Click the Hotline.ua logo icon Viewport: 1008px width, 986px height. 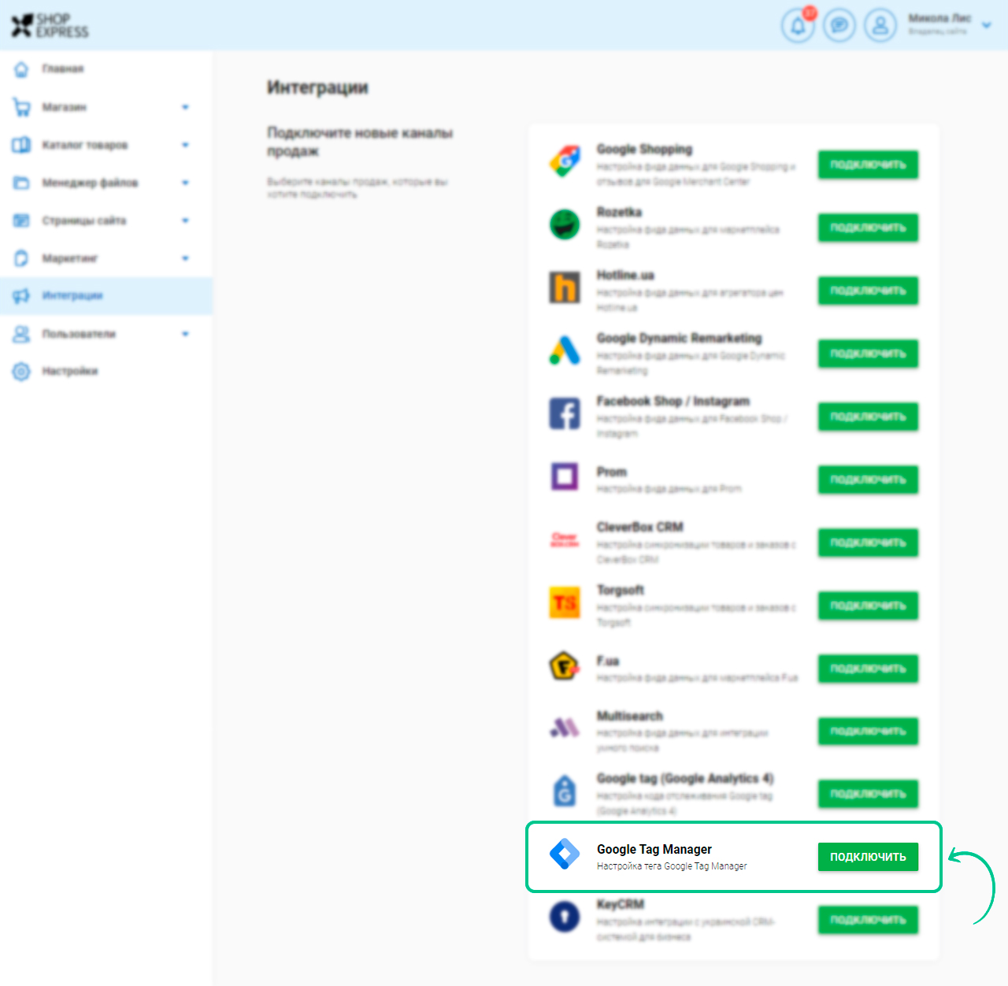pyautogui.click(x=565, y=287)
